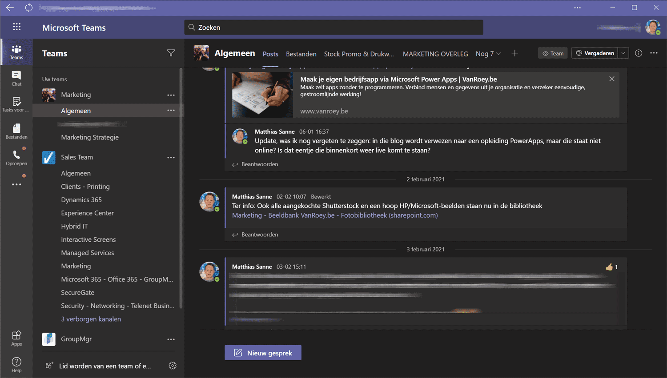Click the teams list scrollbar

[181, 188]
